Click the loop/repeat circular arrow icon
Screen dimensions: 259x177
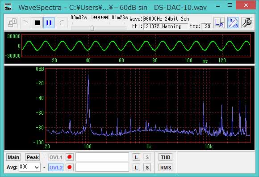coord(62,23)
